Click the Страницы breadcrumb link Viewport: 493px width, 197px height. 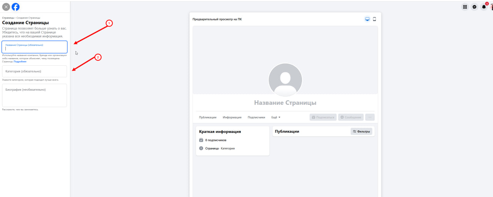[x=8, y=18]
